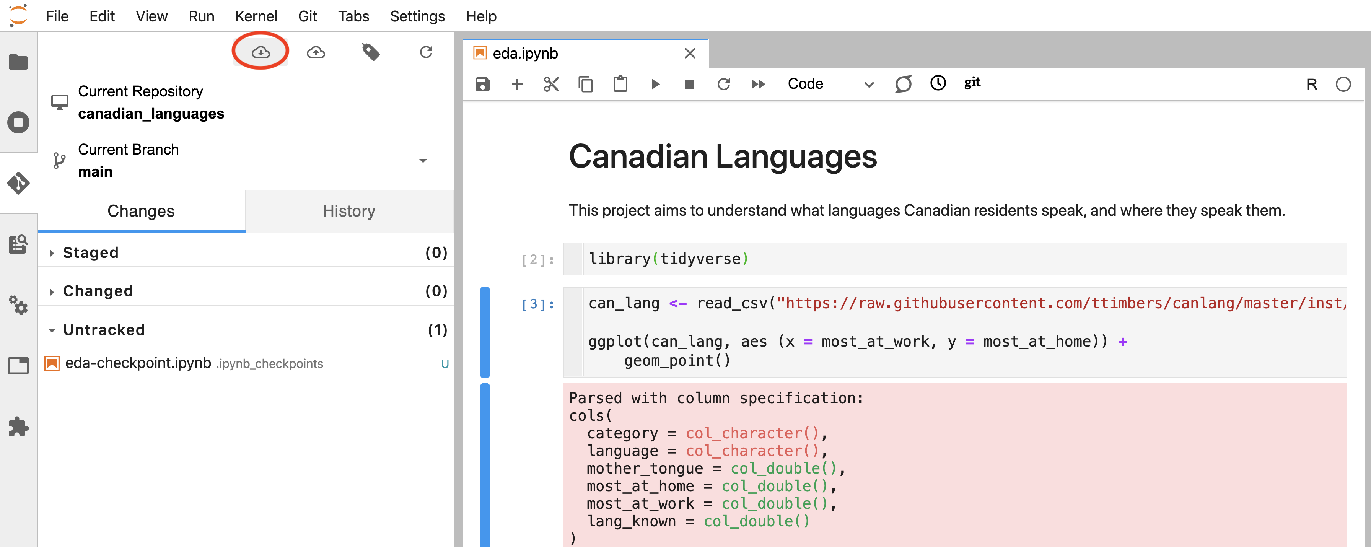Click the add cell plus button
The height and width of the screenshot is (547, 1371).
pyautogui.click(x=517, y=84)
